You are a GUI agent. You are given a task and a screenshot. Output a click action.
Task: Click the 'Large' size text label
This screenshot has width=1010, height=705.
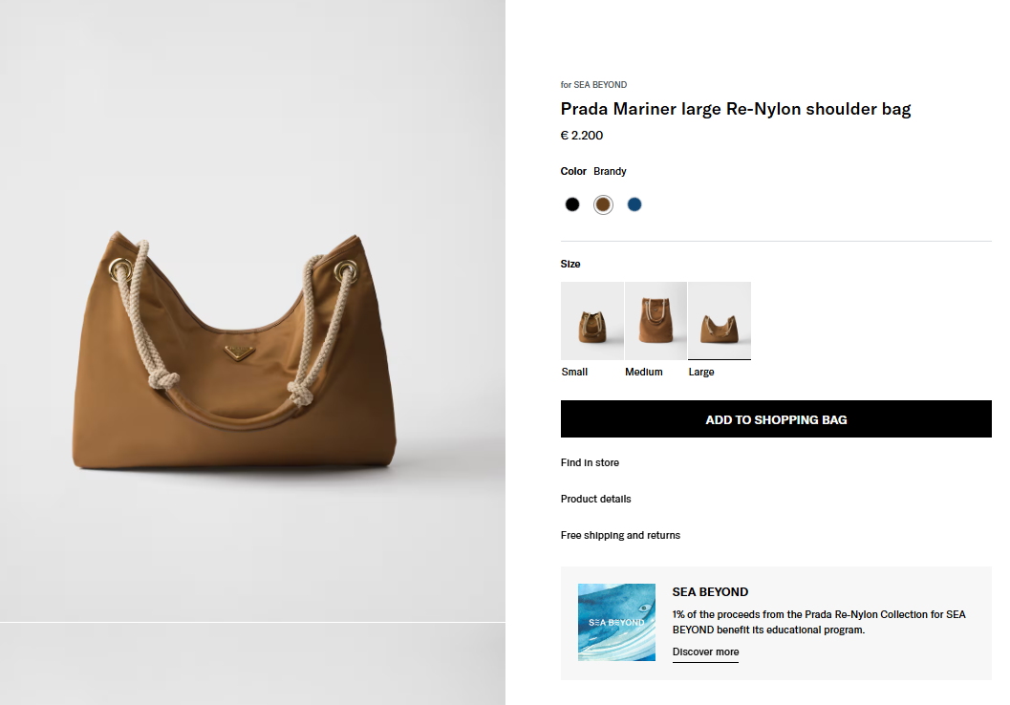[701, 372]
